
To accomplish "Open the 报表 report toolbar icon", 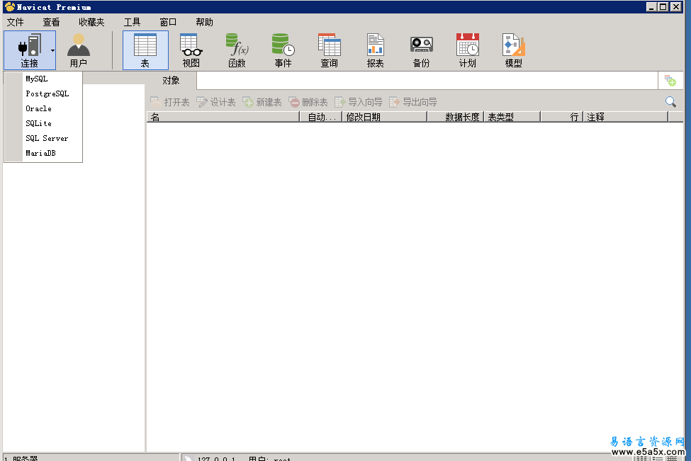I will click(x=375, y=50).
